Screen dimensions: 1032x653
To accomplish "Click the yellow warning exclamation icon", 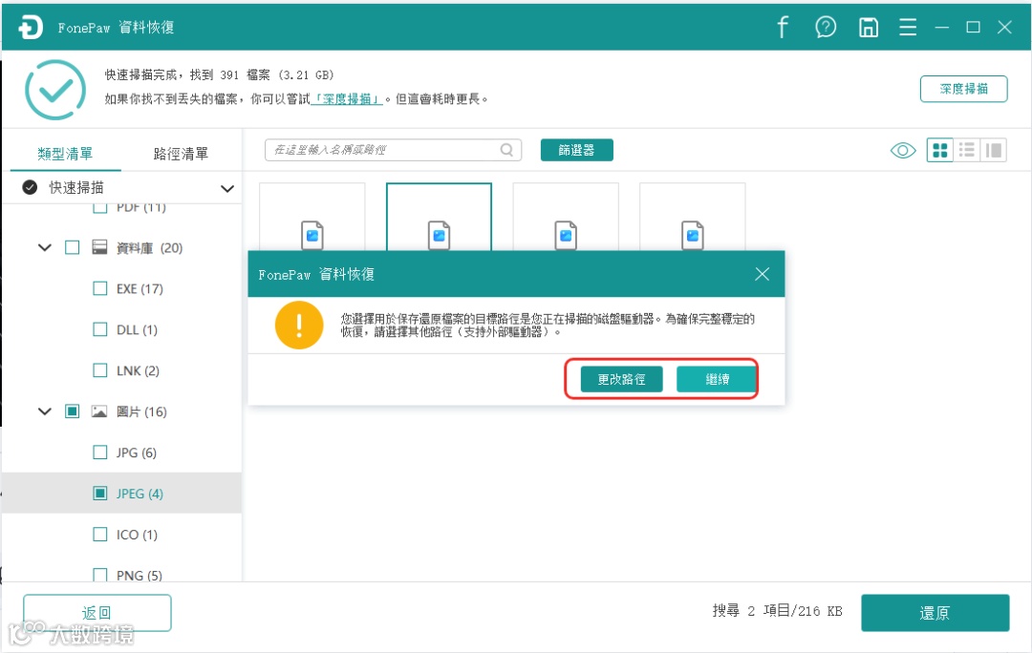I will click(x=299, y=325).
